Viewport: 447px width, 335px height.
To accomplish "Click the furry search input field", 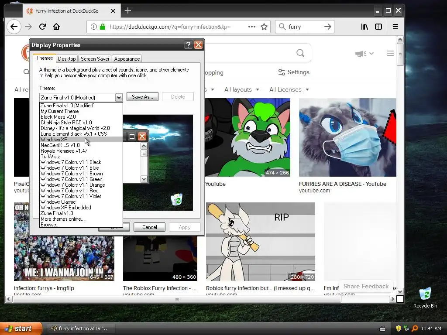I will coord(304,27).
